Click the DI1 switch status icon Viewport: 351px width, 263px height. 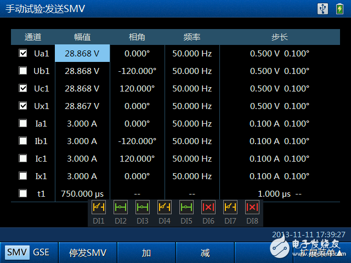pos(99,208)
